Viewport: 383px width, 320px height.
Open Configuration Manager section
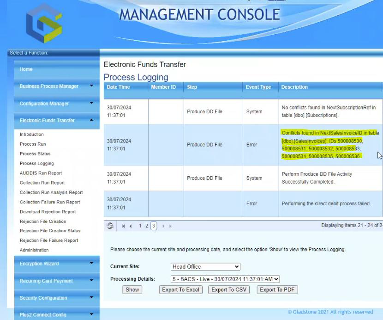coord(57,104)
